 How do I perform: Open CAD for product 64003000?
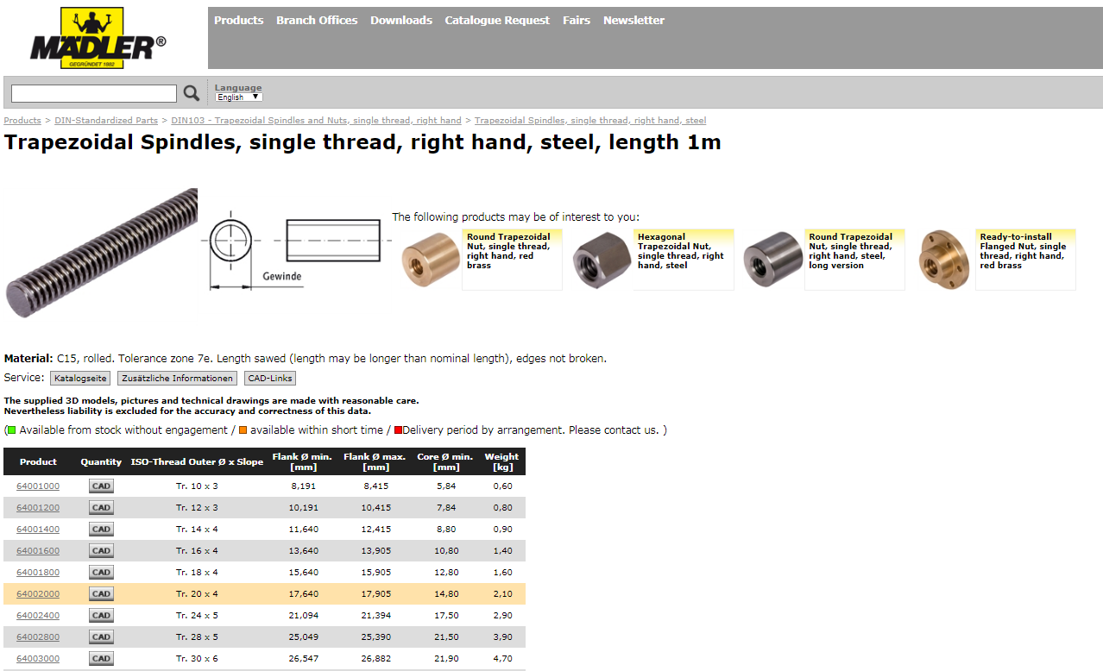coord(101,659)
